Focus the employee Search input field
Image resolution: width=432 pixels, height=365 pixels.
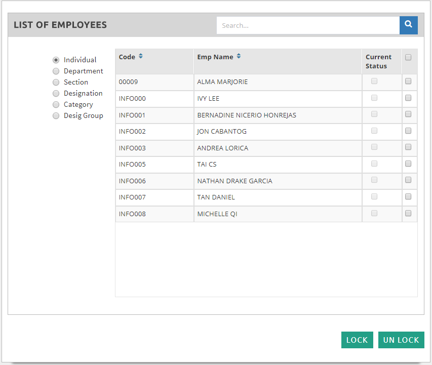[x=308, y=25]
